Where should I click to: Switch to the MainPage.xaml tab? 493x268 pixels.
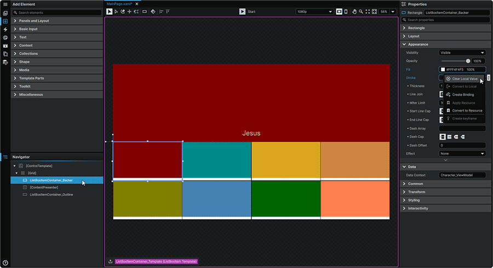coord(119,4)
